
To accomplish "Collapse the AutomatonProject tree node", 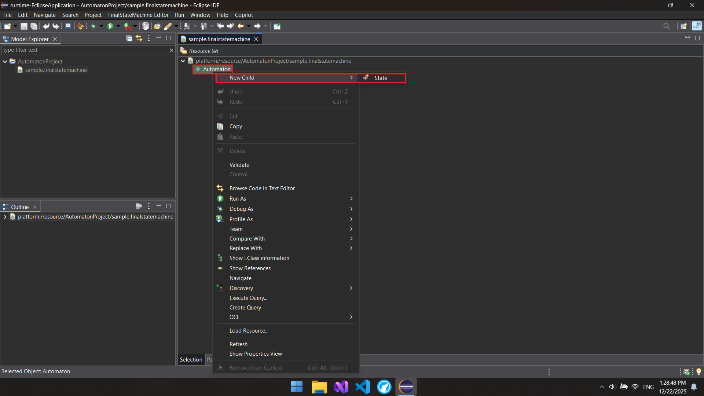I will (5, 62).
